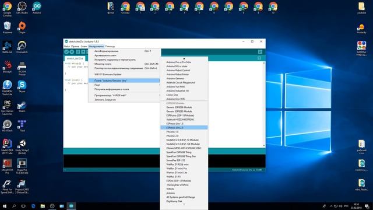Click the Battle.net desktop icon
Image resolution: width=373 pixels, height=210 pixels.
(x=7, y=47)
